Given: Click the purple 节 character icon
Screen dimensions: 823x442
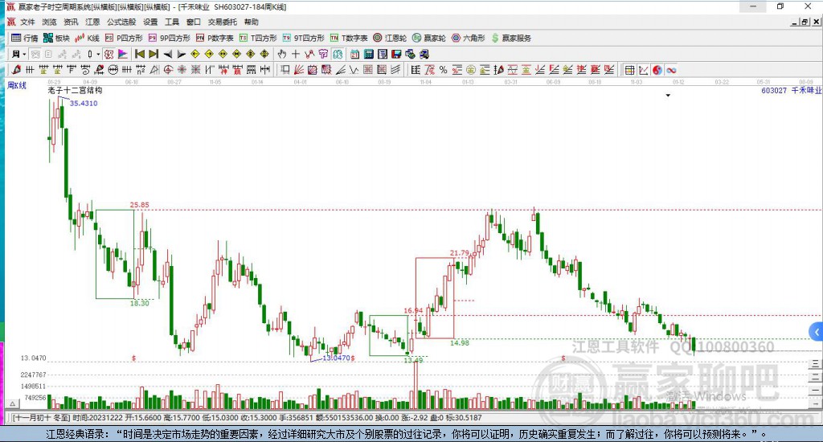Looking at the screenshot, I should tap(323, 54).
